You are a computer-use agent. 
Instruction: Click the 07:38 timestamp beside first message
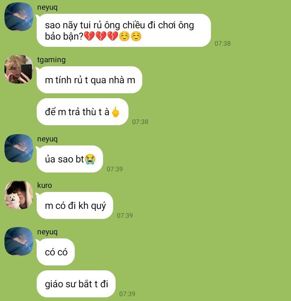(222, 43)
